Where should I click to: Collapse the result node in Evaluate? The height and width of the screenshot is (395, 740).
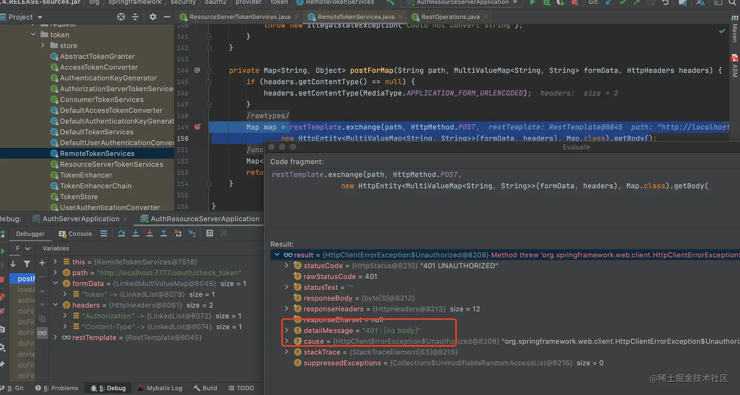tap(277, 255)
